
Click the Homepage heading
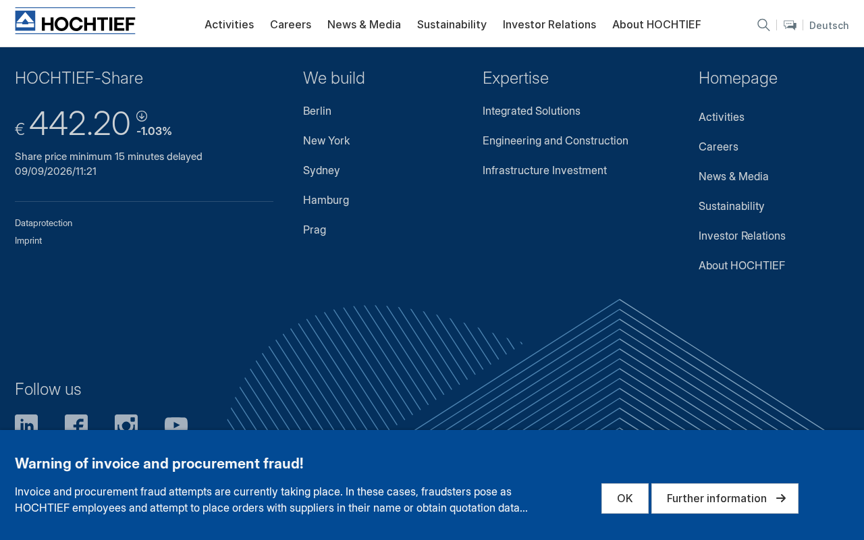738,78
